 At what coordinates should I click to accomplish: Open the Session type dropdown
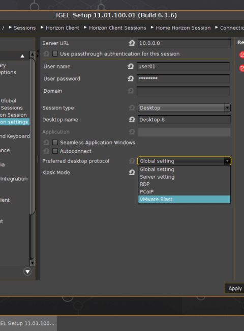click(184, 108)
